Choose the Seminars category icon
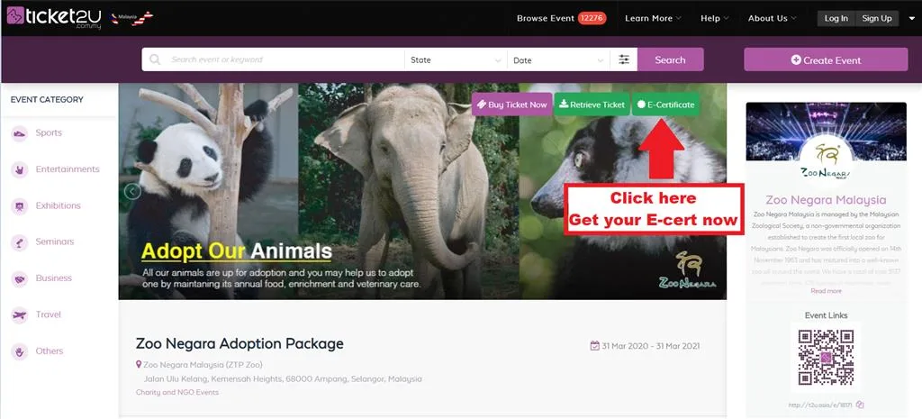The height and width of the screenshot is (419, 922). pyautogui.click(x=20, y=242)
